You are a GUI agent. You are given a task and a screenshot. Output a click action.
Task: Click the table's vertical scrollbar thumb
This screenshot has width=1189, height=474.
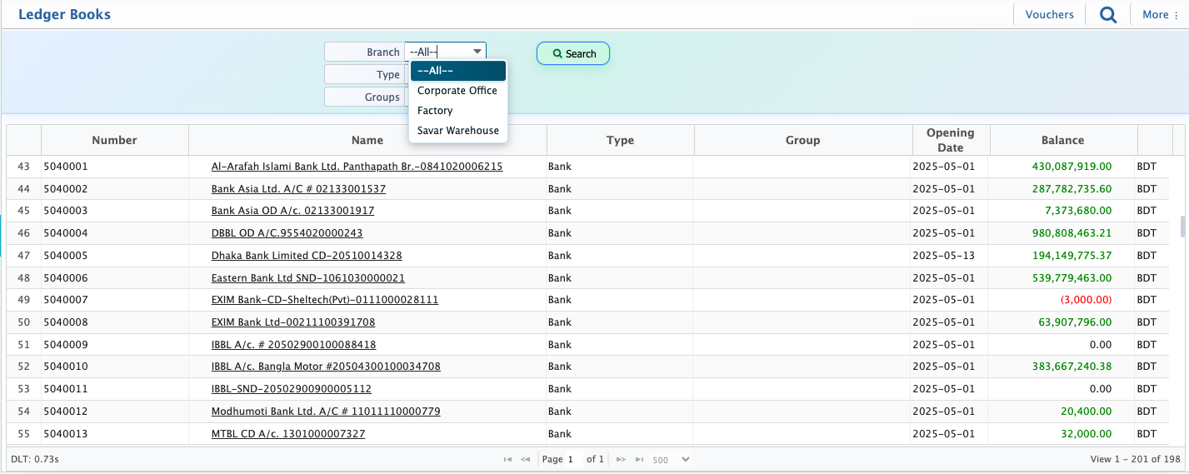point(1181,227)
